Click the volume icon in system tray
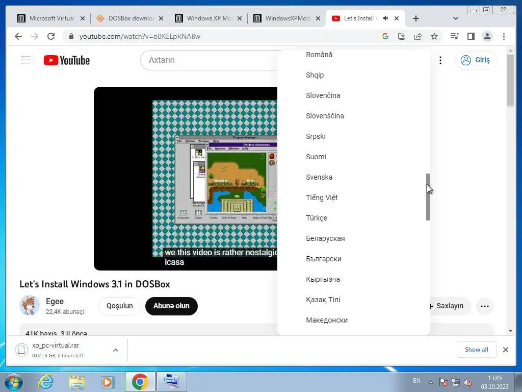Screen dimensions: 522x392 point(467,382)
